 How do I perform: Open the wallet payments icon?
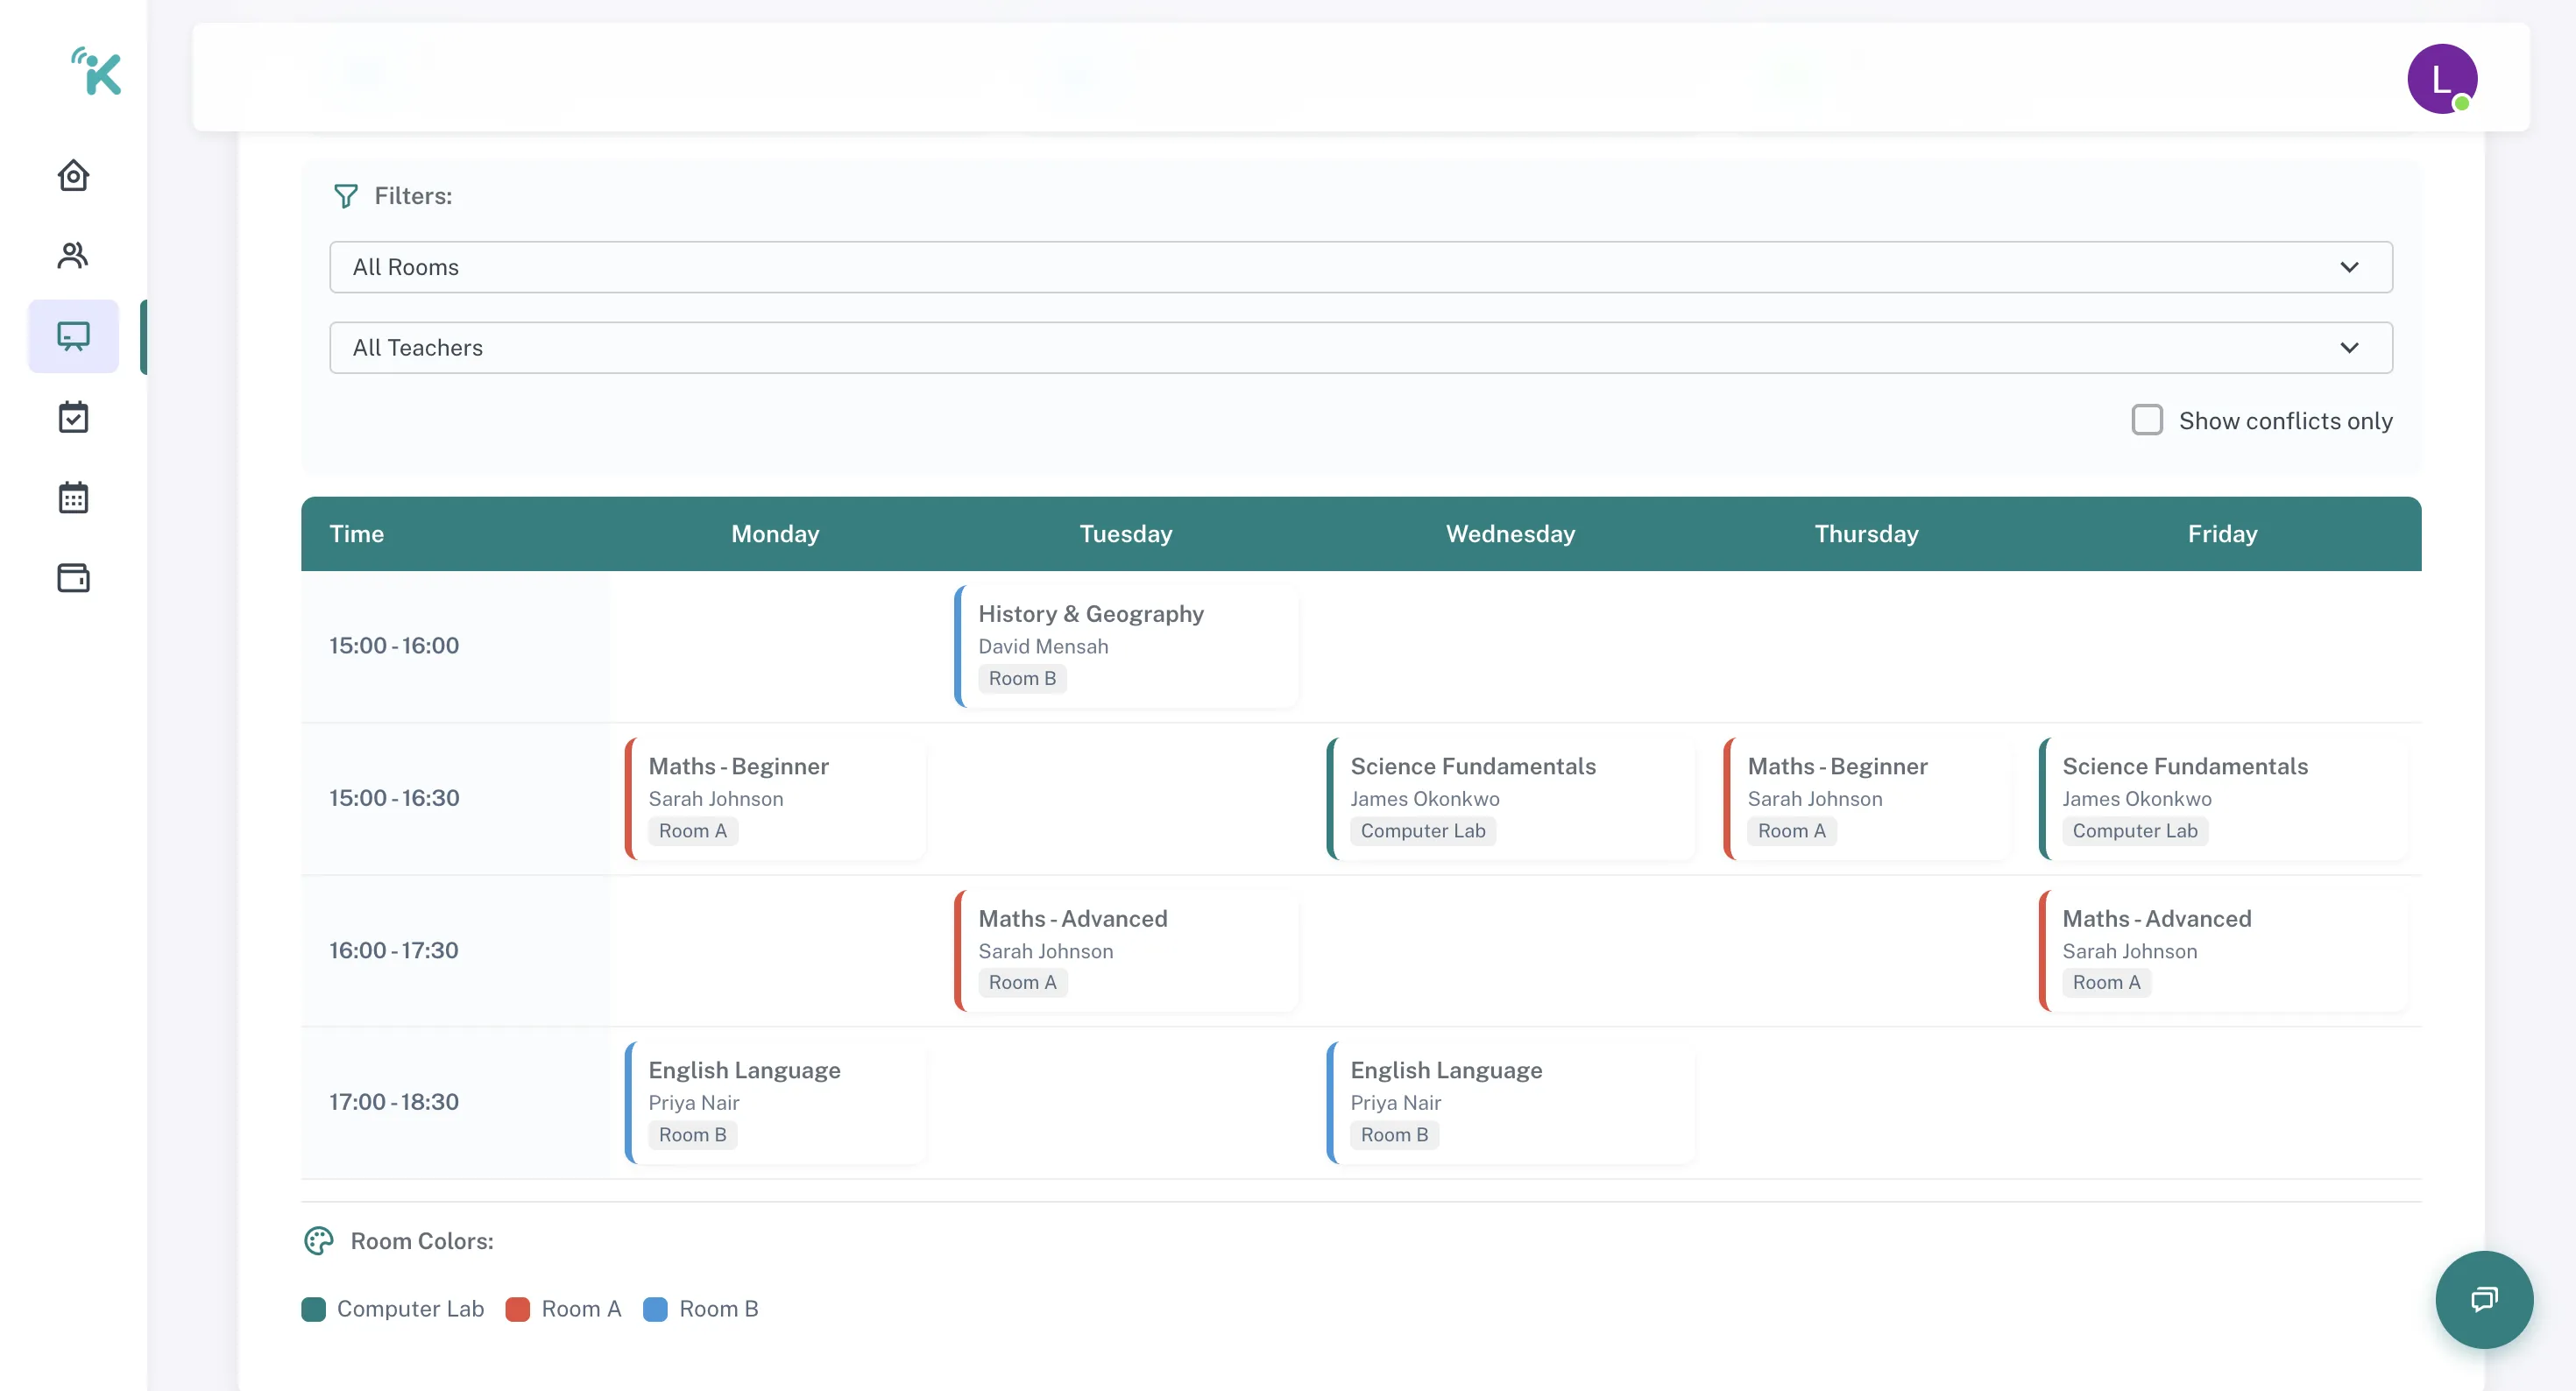(73, 578)
